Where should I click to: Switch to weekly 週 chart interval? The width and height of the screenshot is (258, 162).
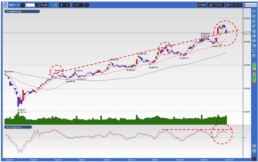click(x=61, y=5)
